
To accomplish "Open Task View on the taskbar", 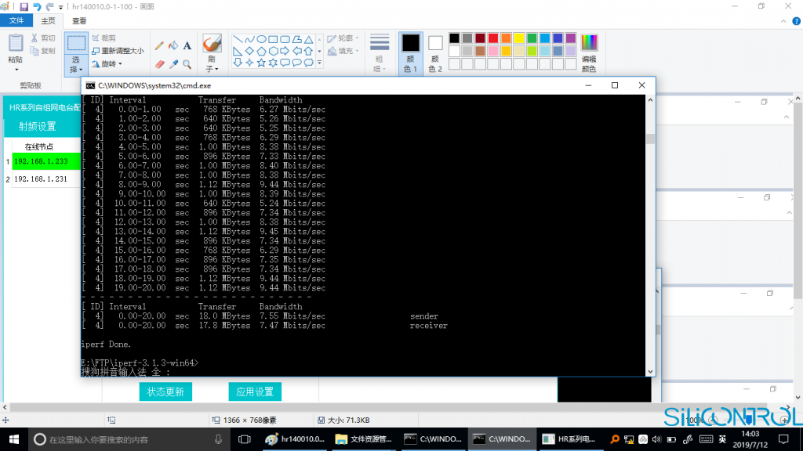I will tap(245, 439).
